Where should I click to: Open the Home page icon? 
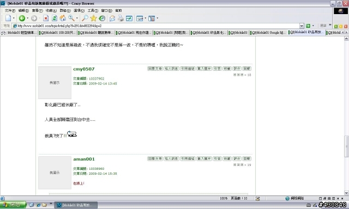[63, 18]
